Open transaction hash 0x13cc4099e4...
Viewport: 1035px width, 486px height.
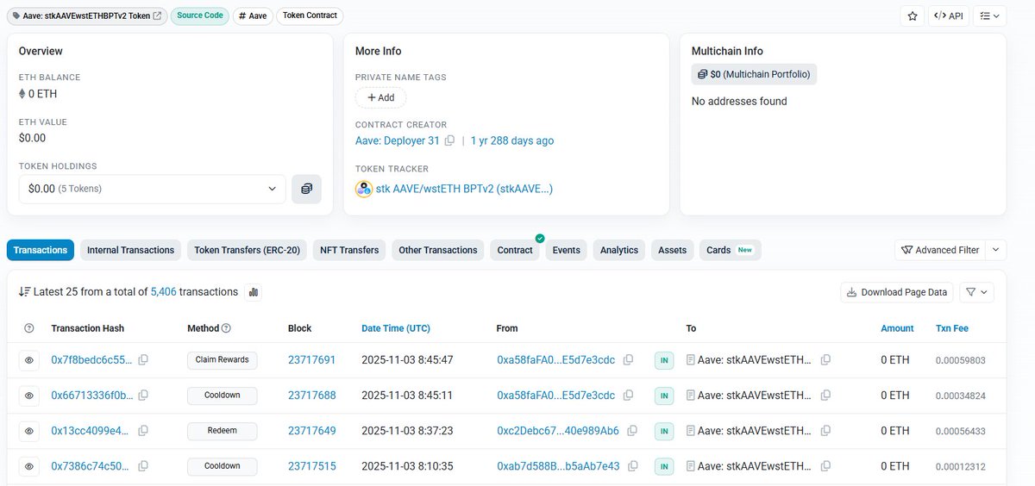pos(91,431)
